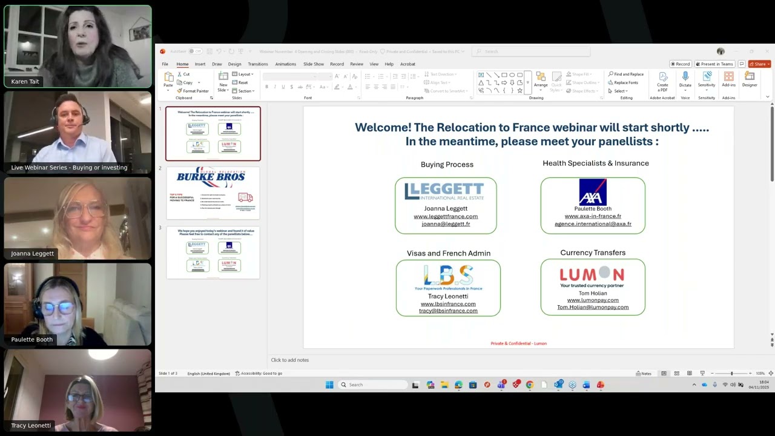Switch to Reading View
The image size is (775, 436).
pyautogui.click(x=690, y=374)
